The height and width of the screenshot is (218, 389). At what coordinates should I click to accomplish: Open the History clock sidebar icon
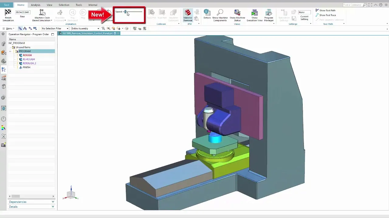4,119
